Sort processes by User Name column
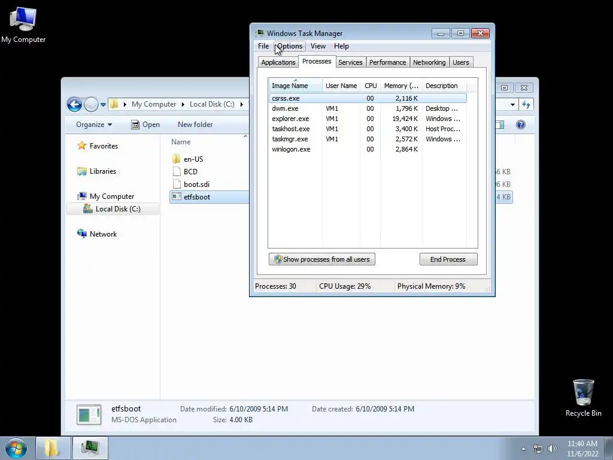The height and width of the screenshot is (460, 613). [341, 86]
